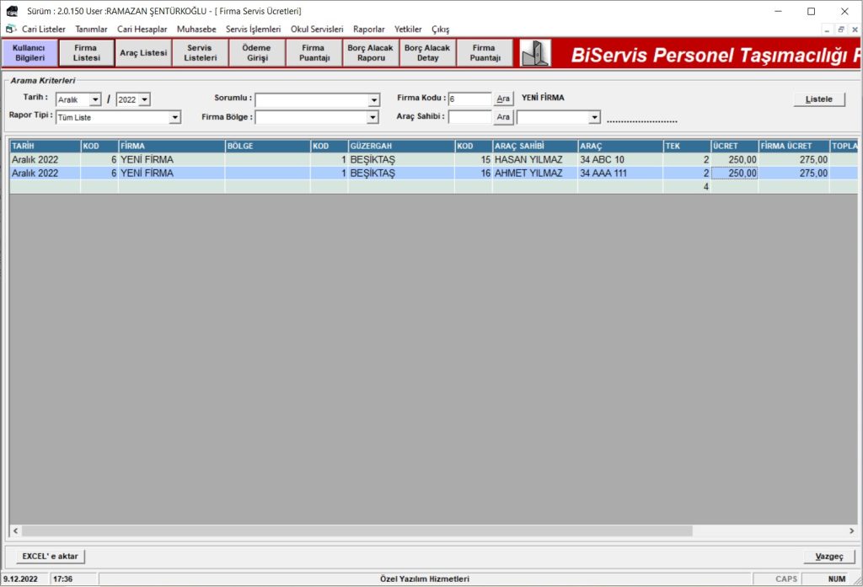The height and width of the screenshot is (587, 863).
Task: Open Araç Listesi from the toolbar
Action: tap(143, 53)
